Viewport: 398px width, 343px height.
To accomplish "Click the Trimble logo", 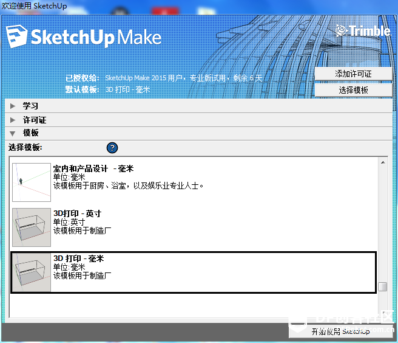I will 363,31.
